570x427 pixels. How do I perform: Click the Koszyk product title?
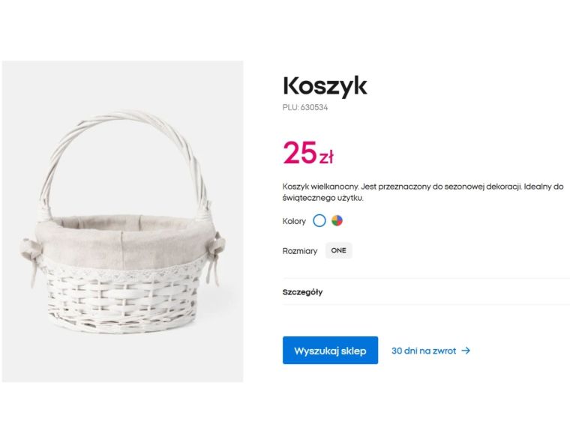coord(325,85)
